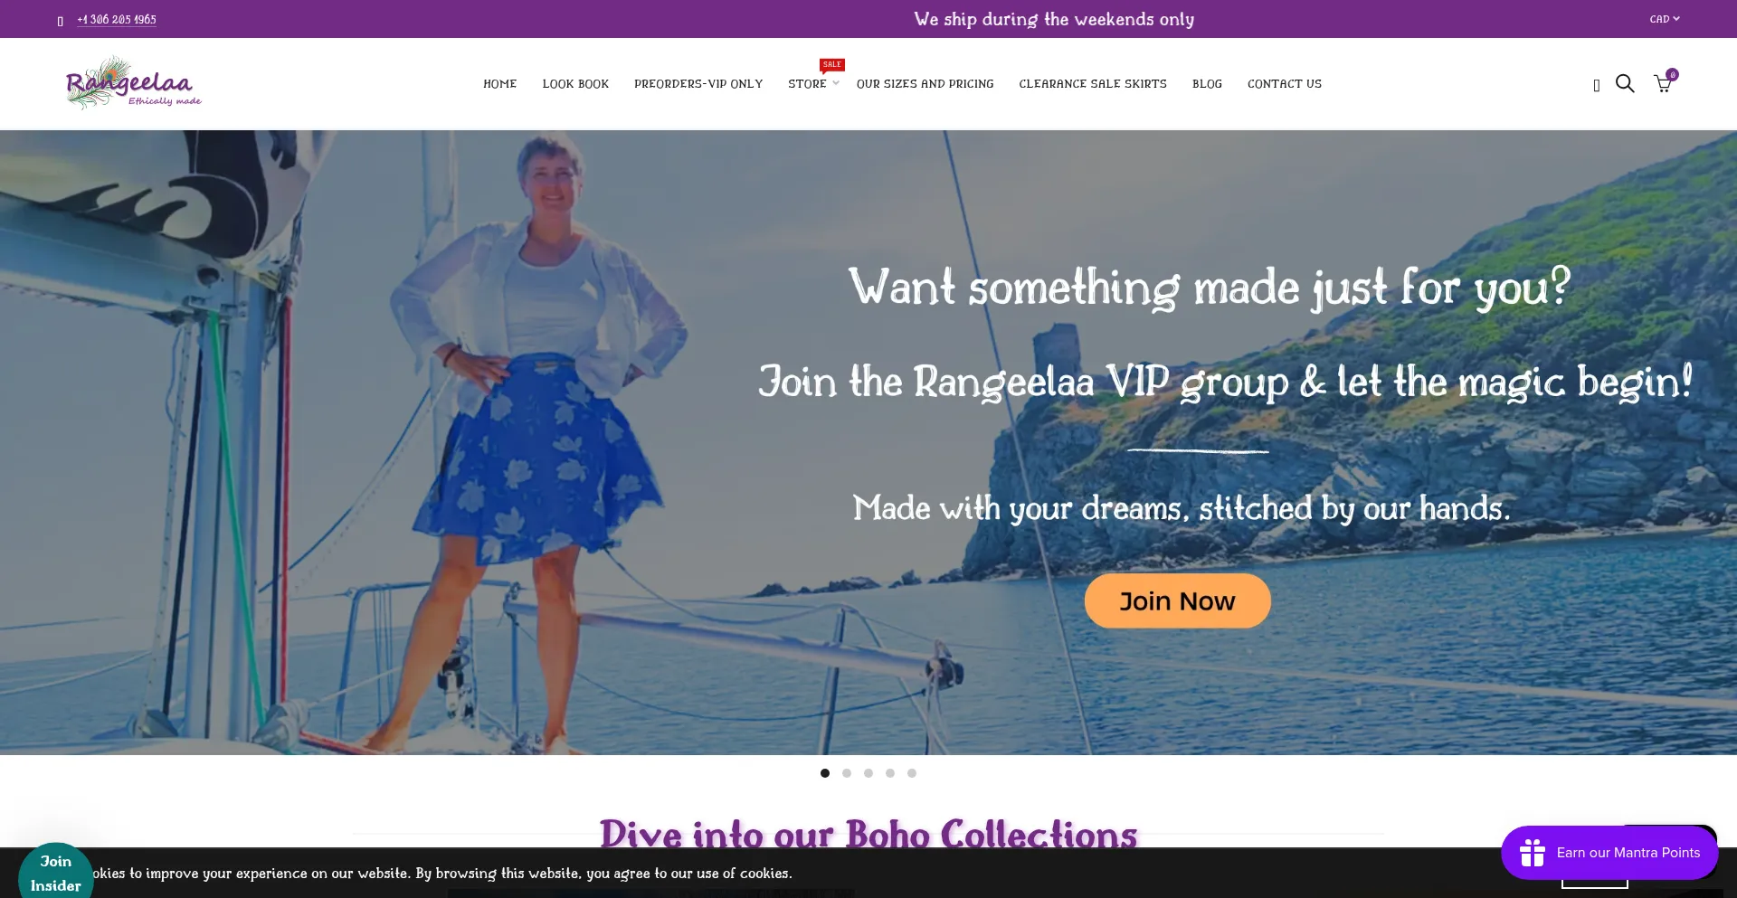
Task: Click the account icon beside search
Action: pos(1596,85)
